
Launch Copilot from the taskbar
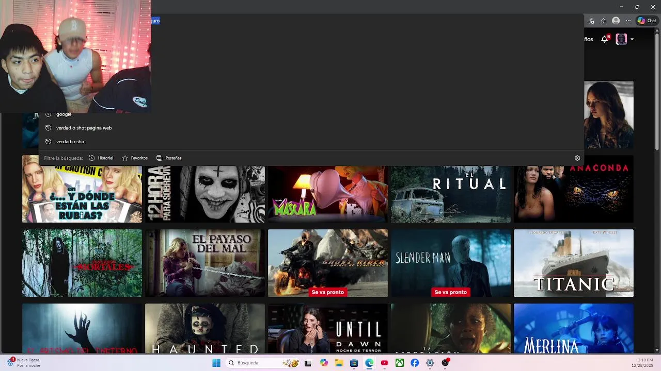click(x=324, y=363)
